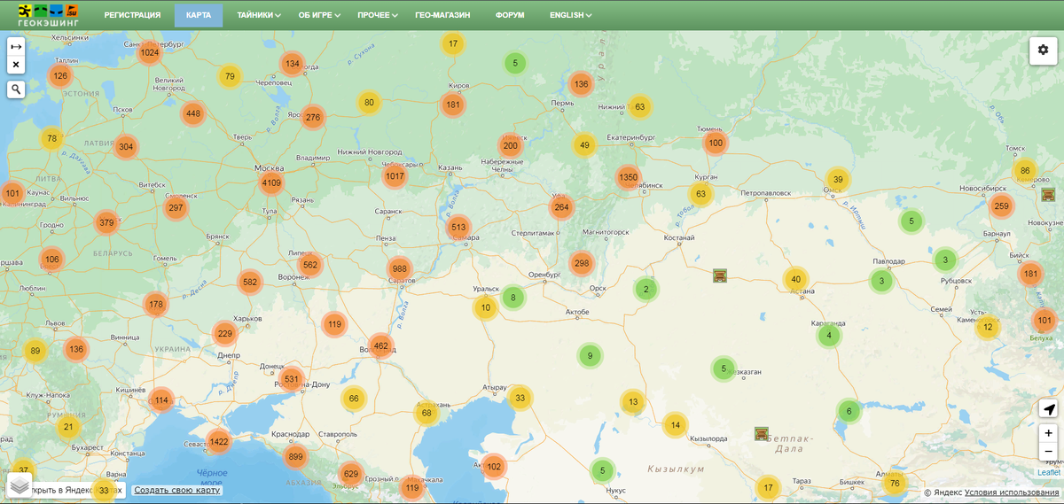Select the КАРТА tab

[199, 15]
